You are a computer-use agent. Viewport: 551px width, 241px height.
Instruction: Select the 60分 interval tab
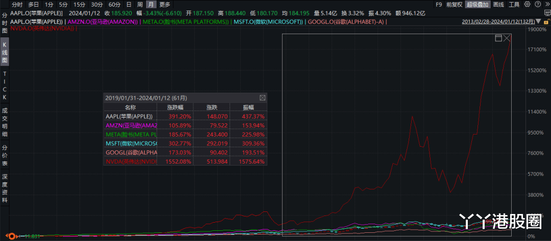114,5
